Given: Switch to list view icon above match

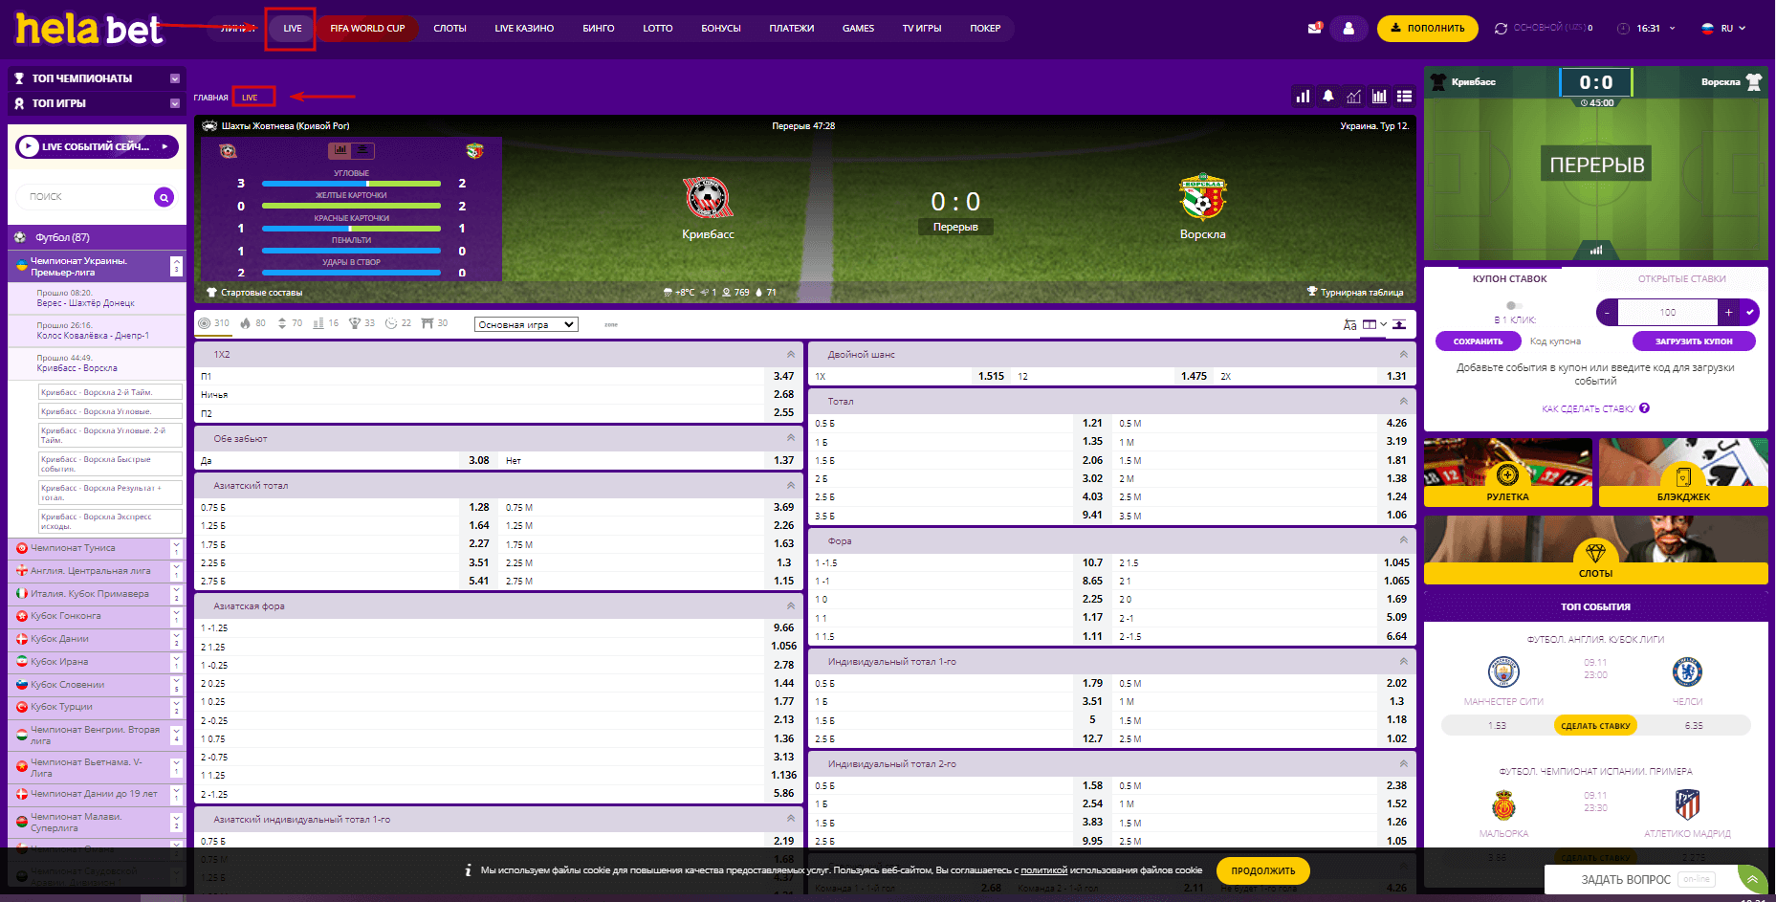Looking at the screenshot, I should [1404, 96].
